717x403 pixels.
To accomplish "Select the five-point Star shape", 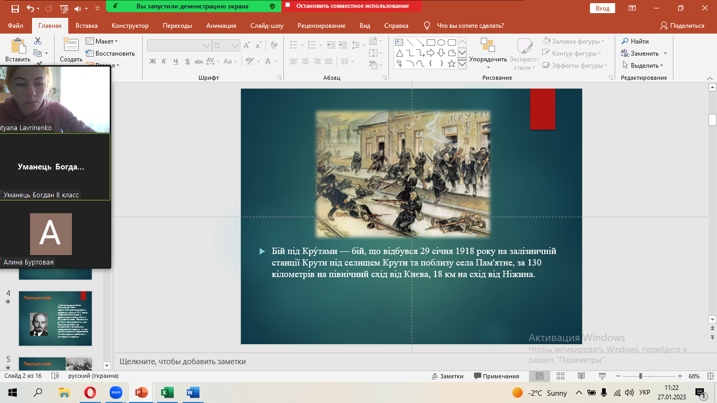I will 451,63.
